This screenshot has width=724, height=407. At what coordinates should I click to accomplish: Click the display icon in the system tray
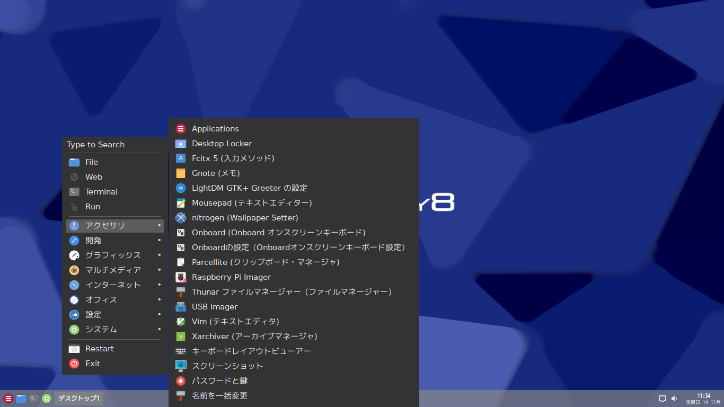coord(663,399)
